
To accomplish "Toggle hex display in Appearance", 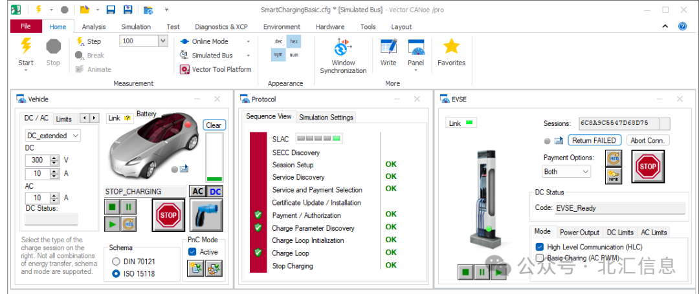I will (x=293, y=41).
